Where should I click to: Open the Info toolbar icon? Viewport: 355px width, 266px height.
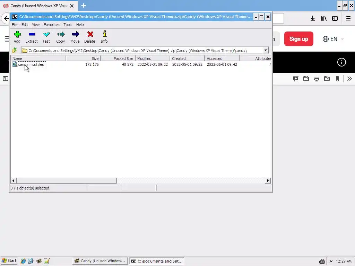(x=104, y=37)
